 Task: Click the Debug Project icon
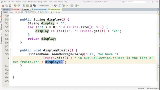tap(72, 5)
